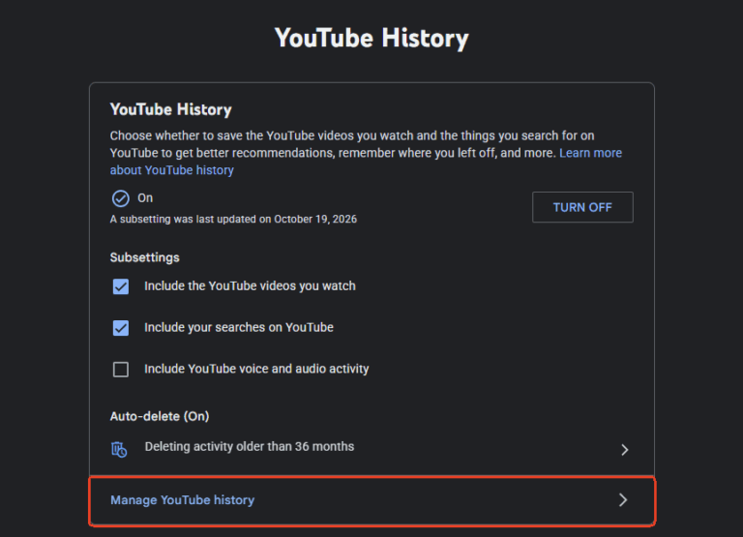This screenshot has width=743, height=537.
Task: Uncheck Include the YouTube videos you watch
Action: pos(121,286)
